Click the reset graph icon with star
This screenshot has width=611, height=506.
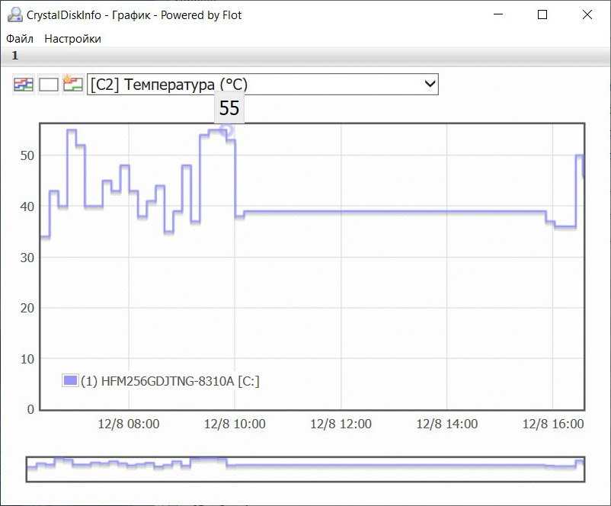coord(73,85)
